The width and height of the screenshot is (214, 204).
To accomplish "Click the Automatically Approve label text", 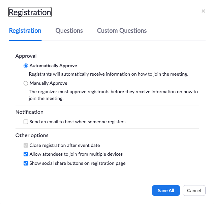I will point(53,66).
